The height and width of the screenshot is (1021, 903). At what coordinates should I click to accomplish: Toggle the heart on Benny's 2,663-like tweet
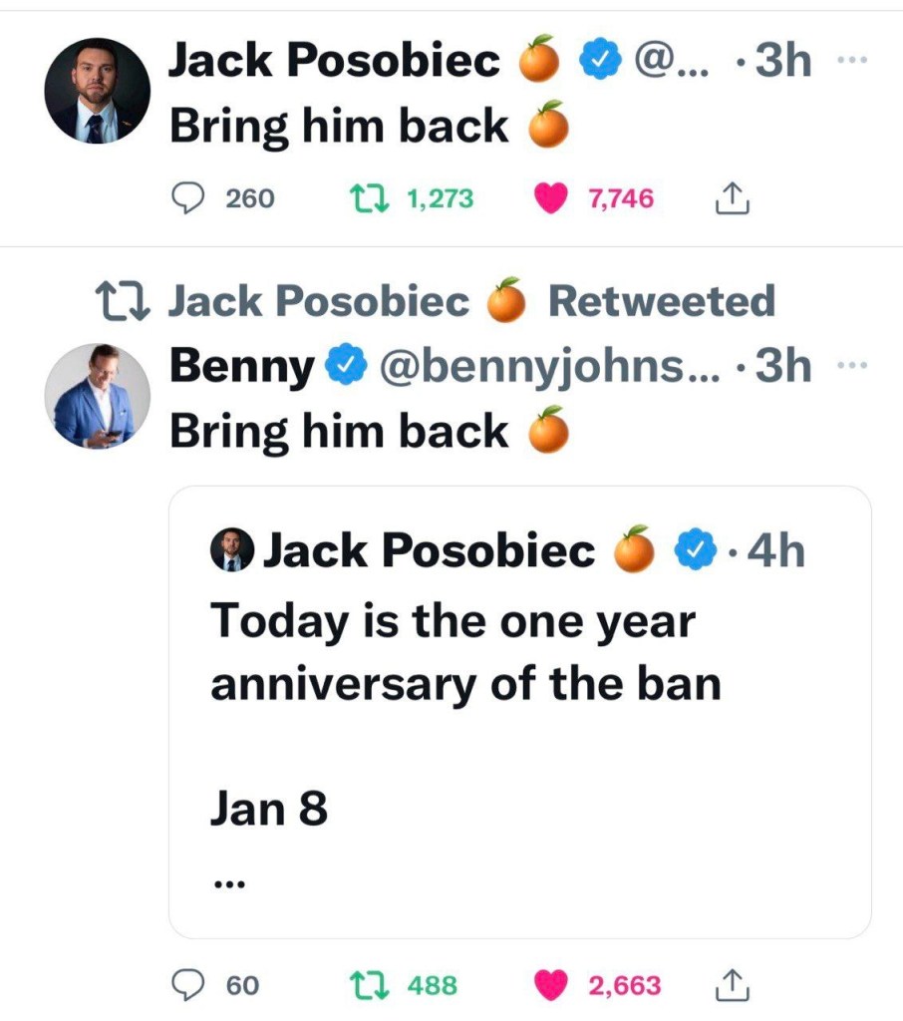(551, 984)
